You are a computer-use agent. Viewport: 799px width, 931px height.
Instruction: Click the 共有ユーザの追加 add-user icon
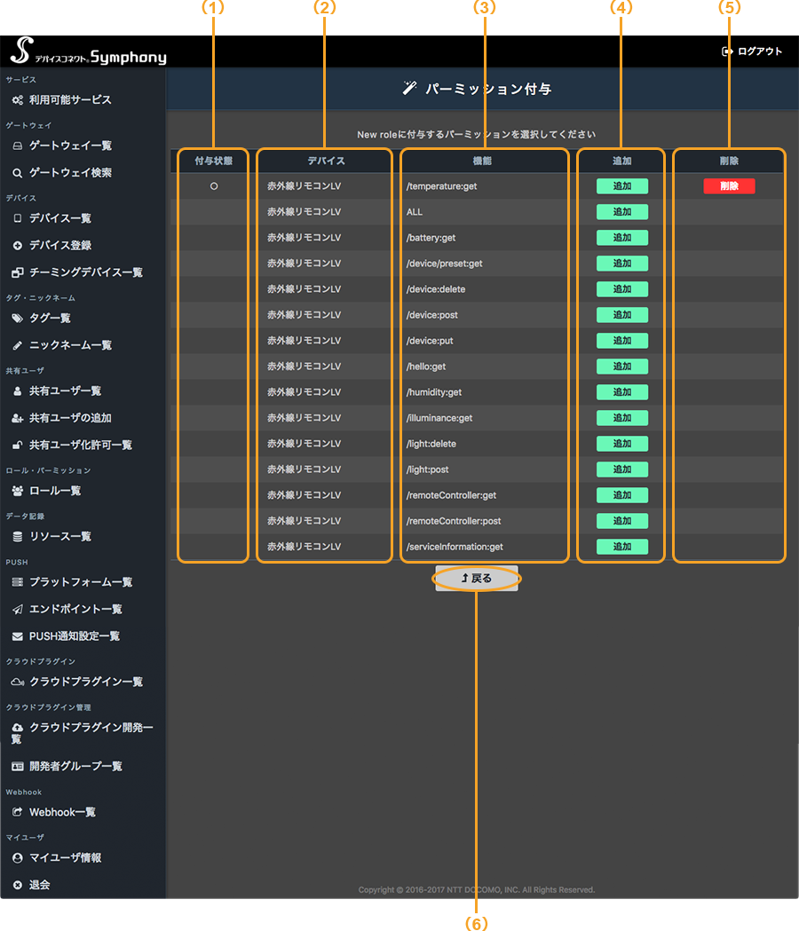click(x=18, y=419)
